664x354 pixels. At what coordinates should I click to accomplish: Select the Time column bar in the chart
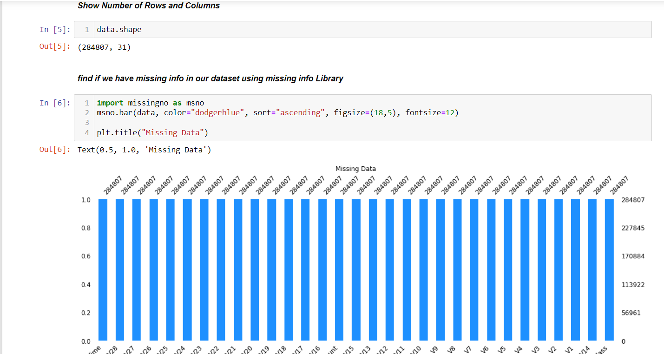pyautogui.click(x=102, y=269)
